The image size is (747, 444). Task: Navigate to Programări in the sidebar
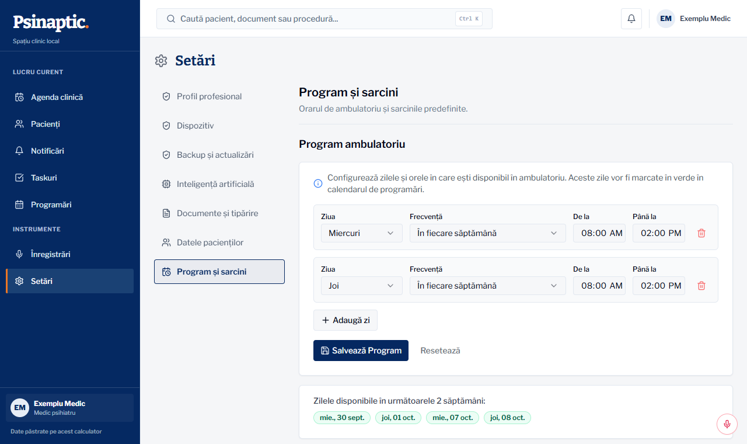pos(70,204)
